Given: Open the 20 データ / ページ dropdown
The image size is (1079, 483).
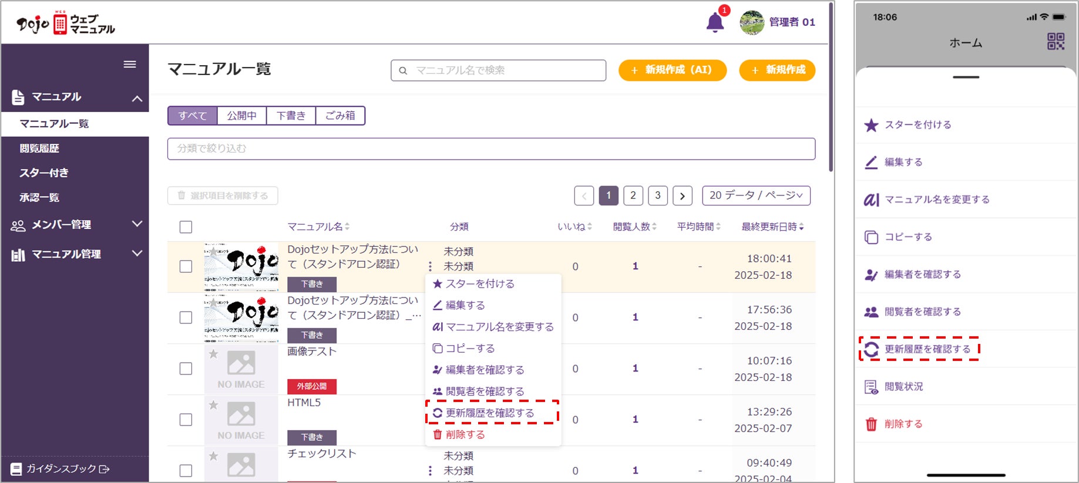Looking at the screenshot, I should point(756,195).
